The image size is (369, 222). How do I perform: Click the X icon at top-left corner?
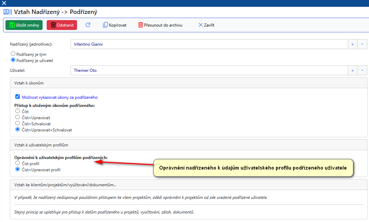[4, 3]
